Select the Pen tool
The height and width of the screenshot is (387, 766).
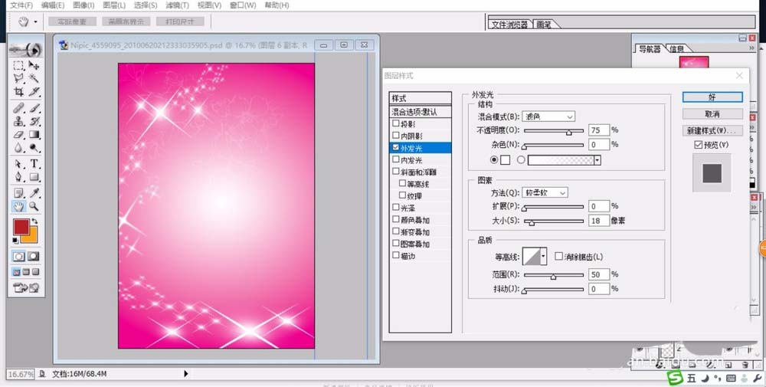tap(18, 176)
